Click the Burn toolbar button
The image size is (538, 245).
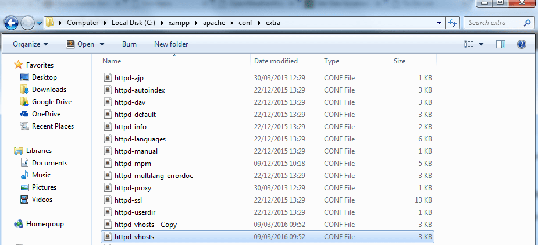[x=129, y=44]
